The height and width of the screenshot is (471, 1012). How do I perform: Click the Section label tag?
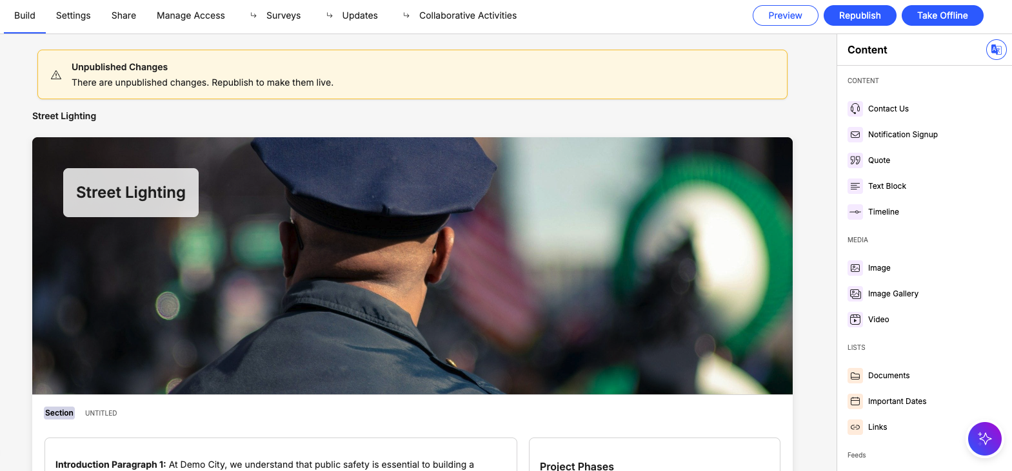point(59,413)
